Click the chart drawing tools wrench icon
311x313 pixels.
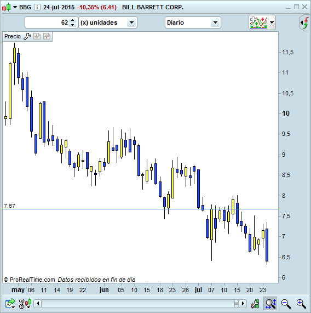pos(255,304)
